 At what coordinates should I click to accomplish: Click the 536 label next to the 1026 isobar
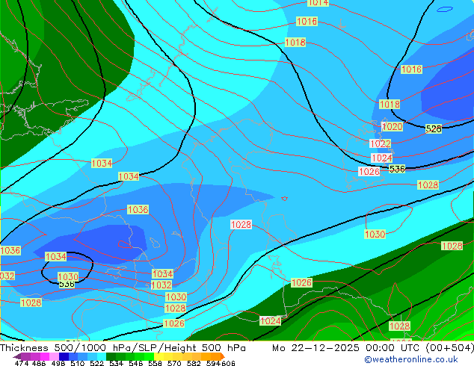(397, 169)
